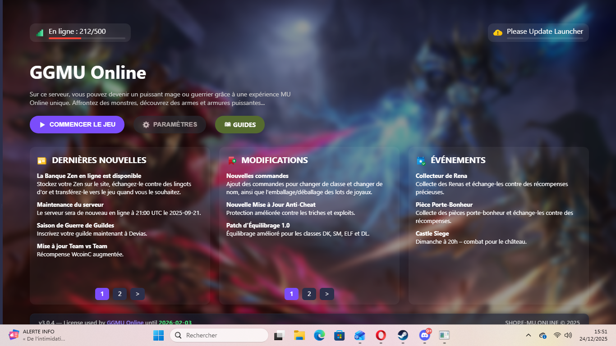Screen dimensions: 616x346
Task: Open the PARAMÈTRES settings button
Action: point(170,125)
